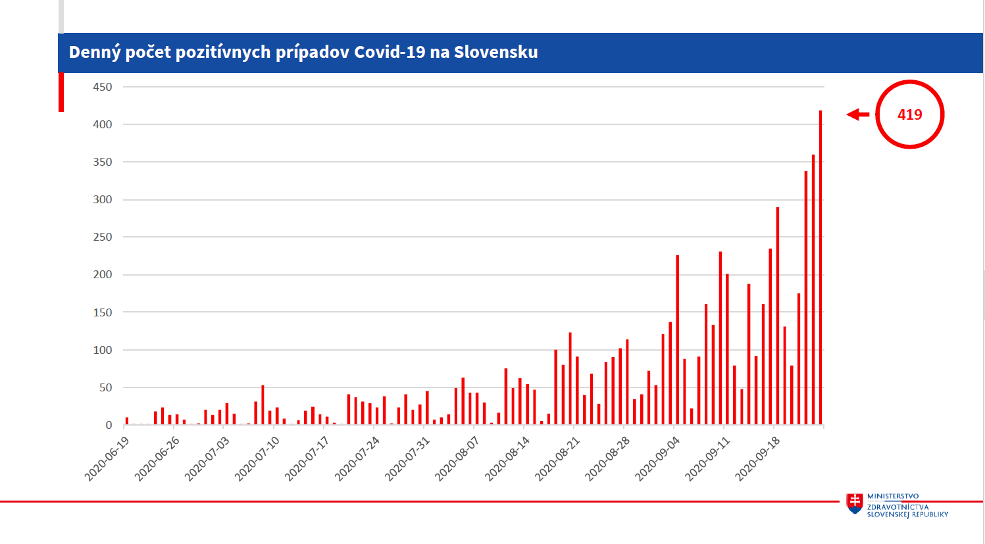Click the 250 y-axis label
The height and width of the screenshot is (544, 985).
(x=102, y=237)
